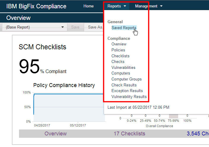Open the Vulnerabilities report
209x147 pixels.
pos(123,67)
